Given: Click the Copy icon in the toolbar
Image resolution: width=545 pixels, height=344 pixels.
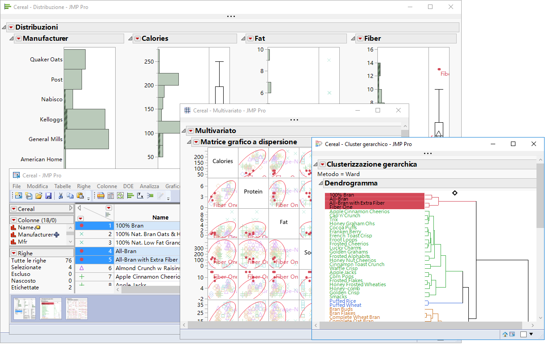Looking at the screenshot, I should point(71,195).
